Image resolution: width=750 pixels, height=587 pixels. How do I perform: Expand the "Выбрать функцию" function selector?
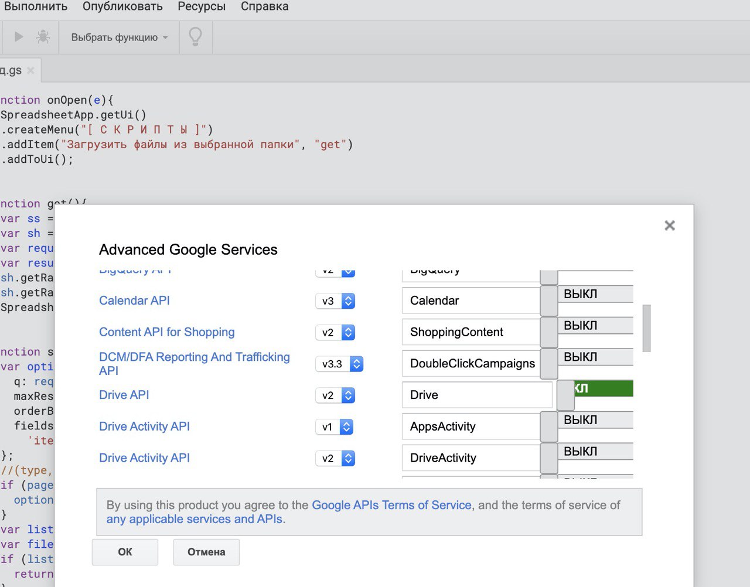tap(119, 37)
